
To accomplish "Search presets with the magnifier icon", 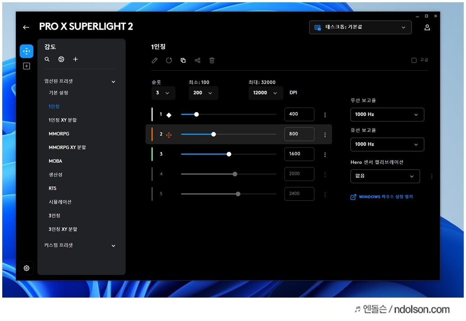I will pyautogui.click(x=47, y=59).
